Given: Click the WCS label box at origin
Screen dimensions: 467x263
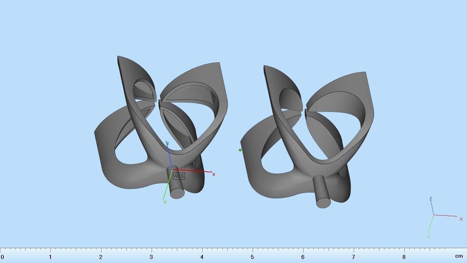Looking at the screenshot, I should pyautogui.click(x=179, y=176).
